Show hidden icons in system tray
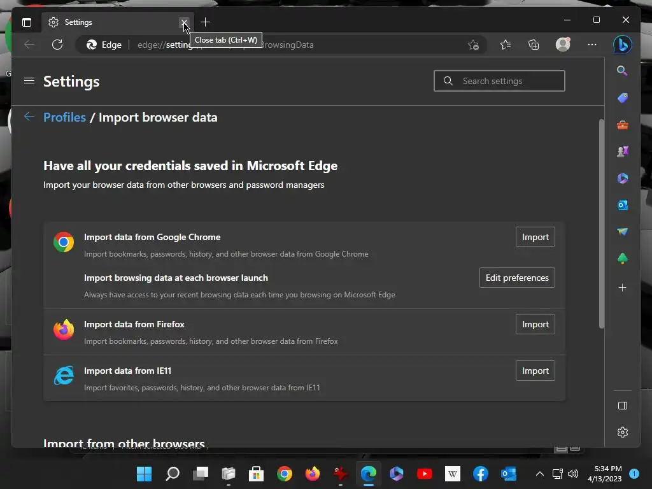Image resolution: width=652 pixels, height=489 pixels. click(539, 474)
